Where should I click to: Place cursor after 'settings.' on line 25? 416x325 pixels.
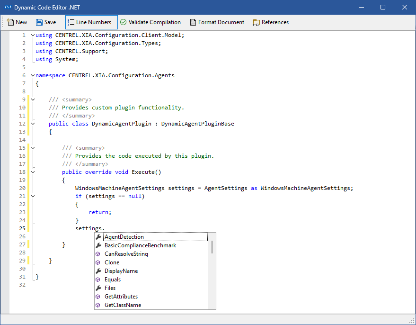pyautogui.click(x=105, y=228)
